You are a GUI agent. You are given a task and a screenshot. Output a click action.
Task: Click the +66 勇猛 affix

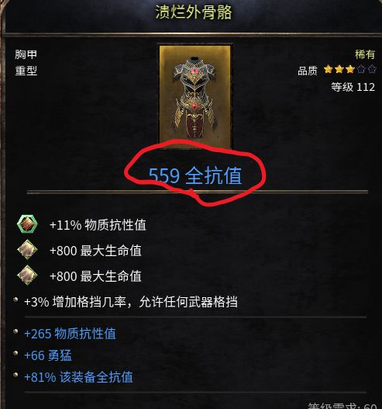point(48,355)
